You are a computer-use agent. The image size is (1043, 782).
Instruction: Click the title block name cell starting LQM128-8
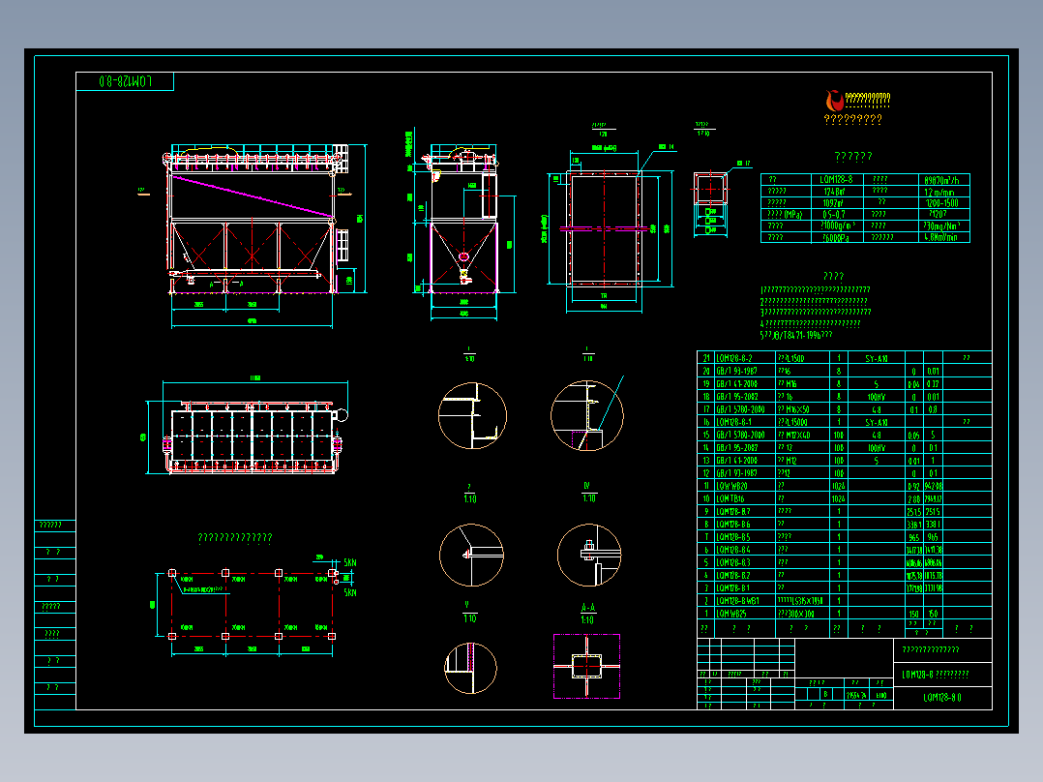[942, 675]
